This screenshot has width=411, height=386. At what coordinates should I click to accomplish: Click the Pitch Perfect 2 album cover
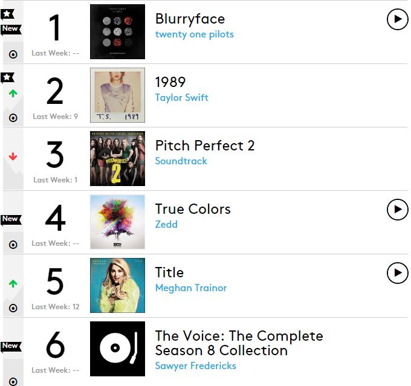click(117, 158)
